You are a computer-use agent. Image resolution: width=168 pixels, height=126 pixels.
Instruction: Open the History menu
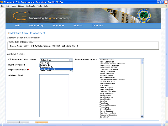21,6
